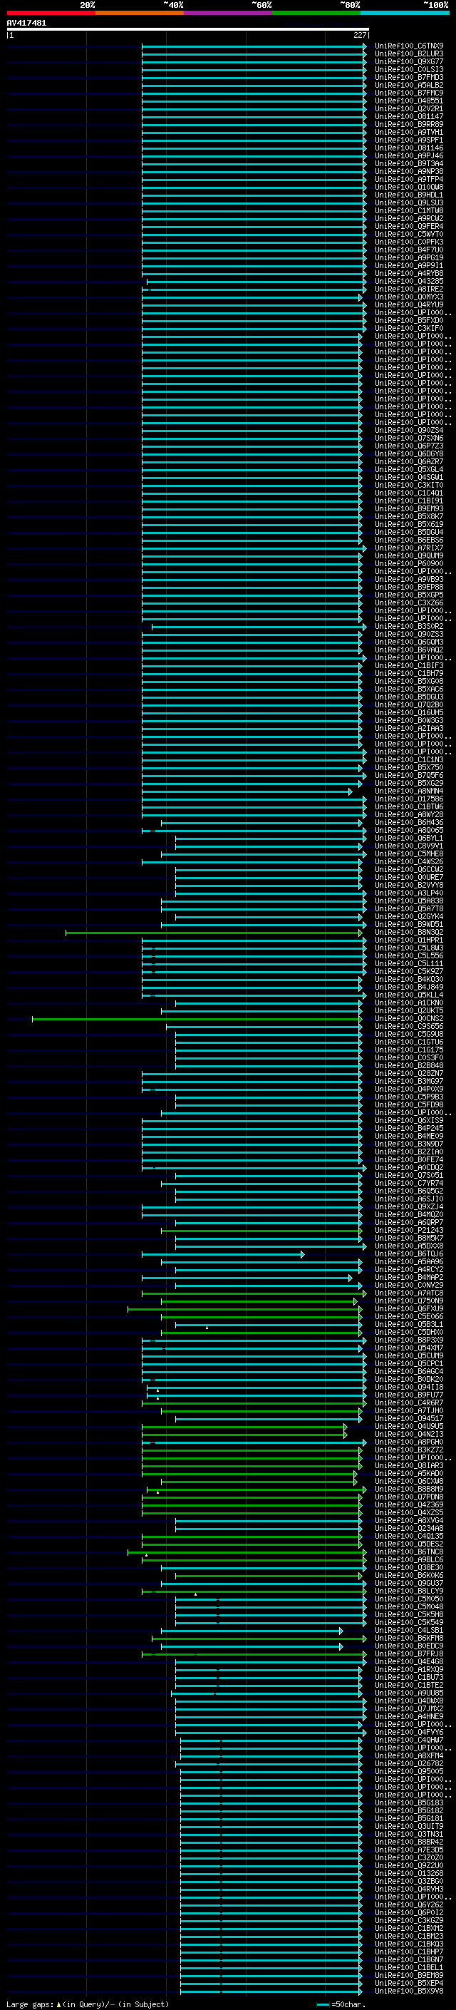This screenshot has width=456, height=2010.
Task: Select hit label UniRef100_Q9XG77
Action: 409,61
